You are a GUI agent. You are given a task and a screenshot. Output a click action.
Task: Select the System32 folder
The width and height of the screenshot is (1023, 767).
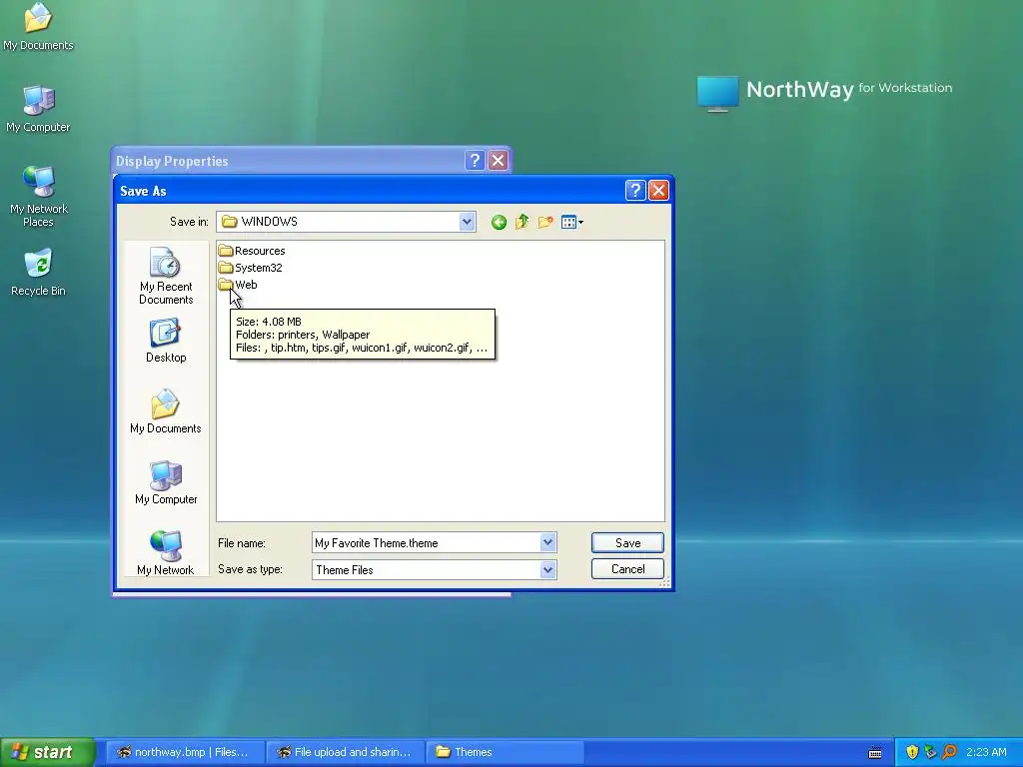point(251,268)
